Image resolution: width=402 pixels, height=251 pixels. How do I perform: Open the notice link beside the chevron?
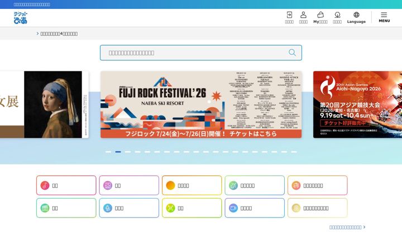coord(59,33)
